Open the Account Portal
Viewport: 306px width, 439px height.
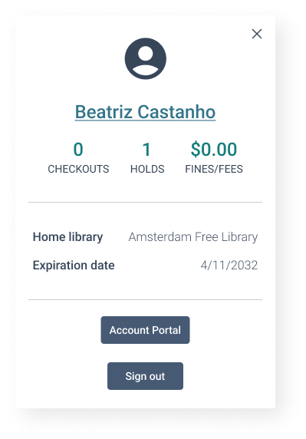point(145,330)
